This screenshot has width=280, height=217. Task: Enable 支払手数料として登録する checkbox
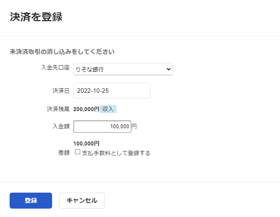[77, 152]
